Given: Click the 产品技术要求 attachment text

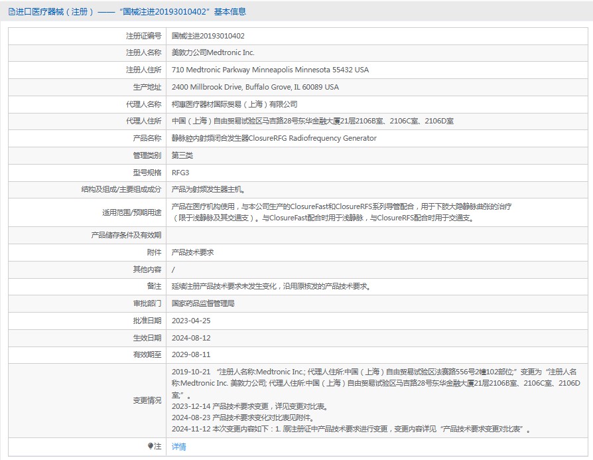Looking at the screenshot, I should click(x=192, y=252).
